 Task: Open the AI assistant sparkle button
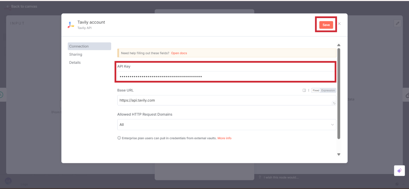[399, 171]
